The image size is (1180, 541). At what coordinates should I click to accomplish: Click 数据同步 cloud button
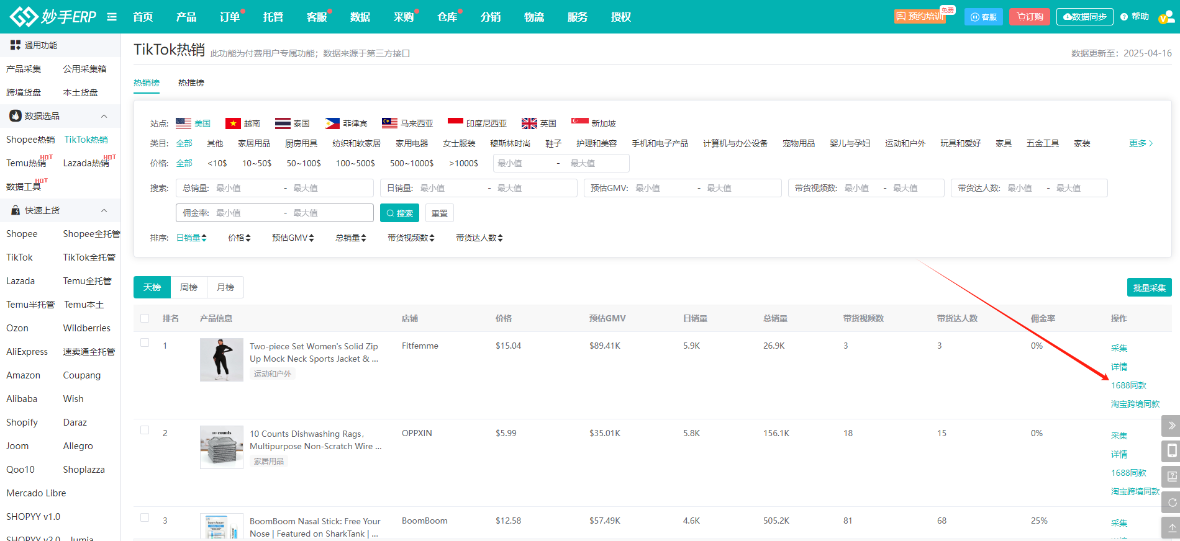tap(1085, 17)
